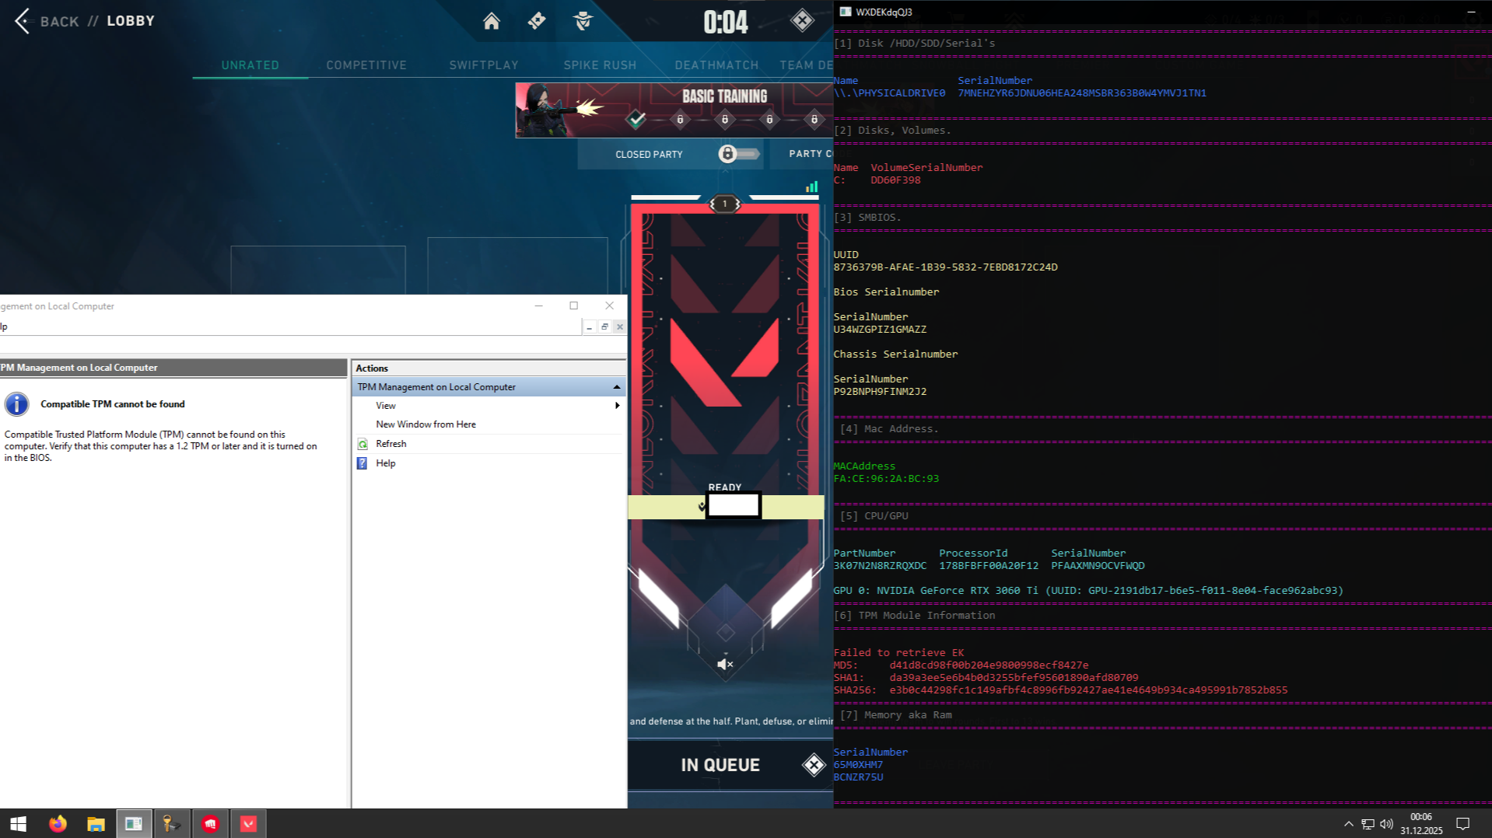
Task: Expand the View submenu arrow
Action: [617, 406]
